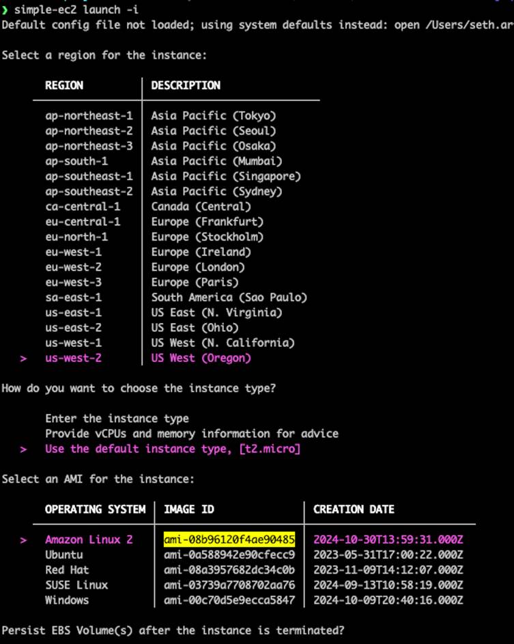Select the eu-west-3 region
This screenshot has height=644, width=514.
click(74, 283)
